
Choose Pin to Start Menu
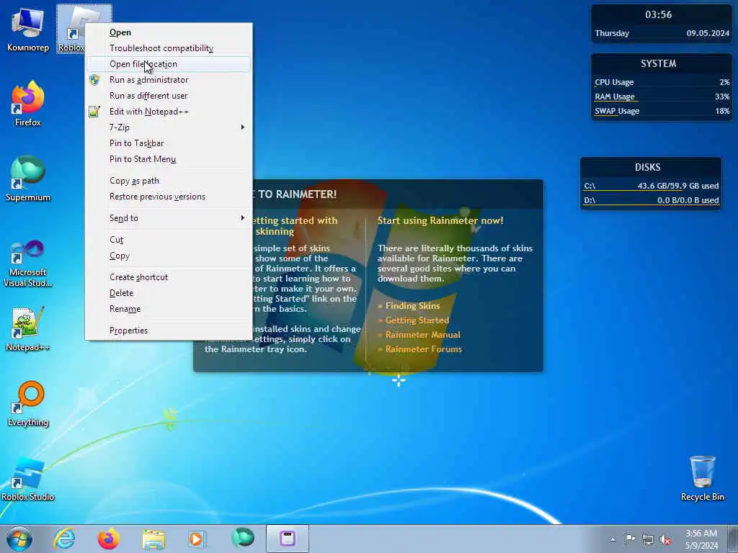point(169,159)
